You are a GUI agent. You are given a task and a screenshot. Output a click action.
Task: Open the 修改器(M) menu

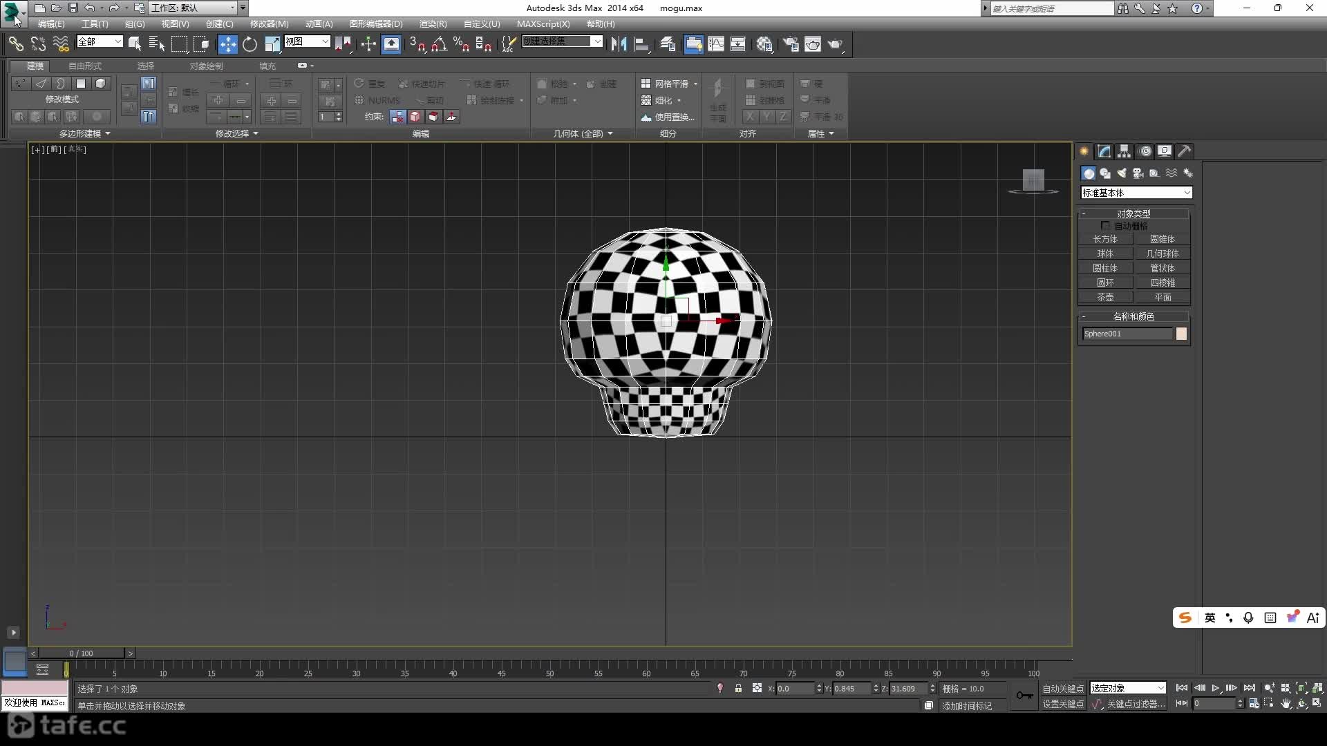click(269, 23)
